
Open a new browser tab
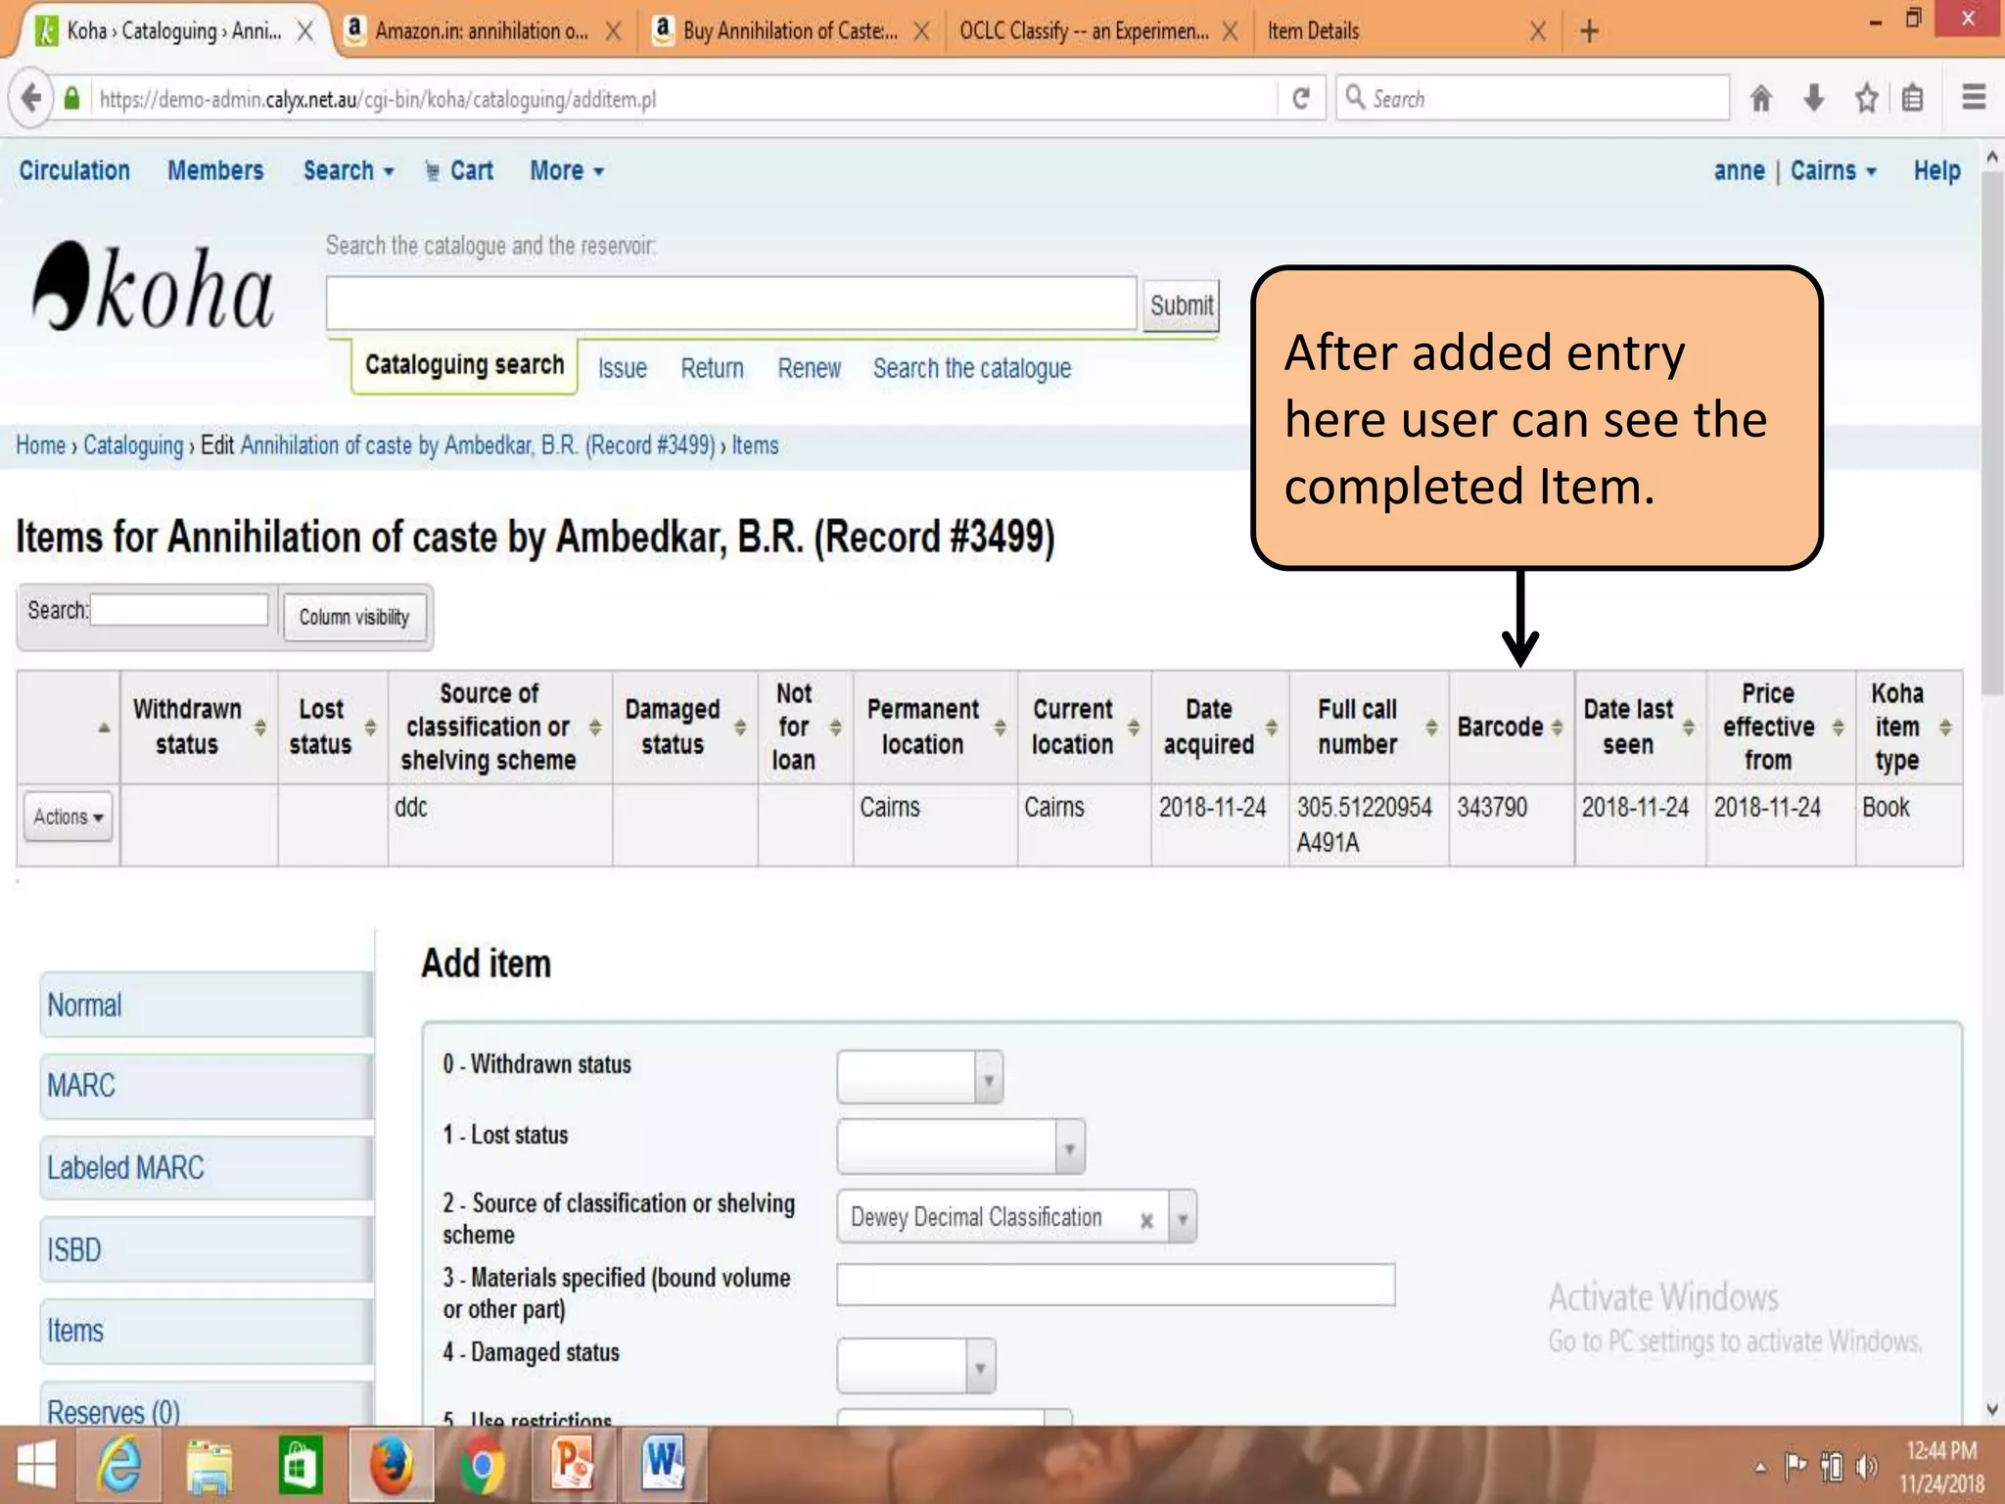(1589, 31)
